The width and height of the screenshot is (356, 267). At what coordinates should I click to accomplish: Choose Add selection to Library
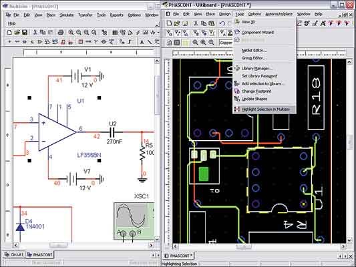pyautogui.click(x=264, y=83)
